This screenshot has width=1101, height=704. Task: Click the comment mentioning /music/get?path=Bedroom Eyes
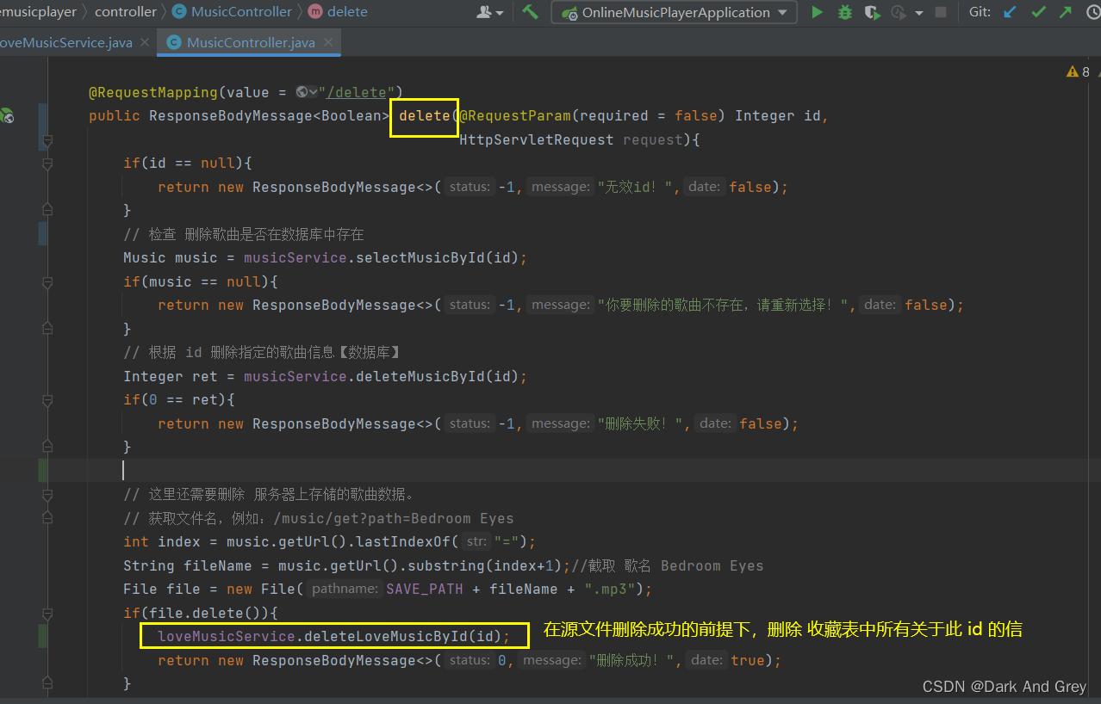tap(319, 518)
